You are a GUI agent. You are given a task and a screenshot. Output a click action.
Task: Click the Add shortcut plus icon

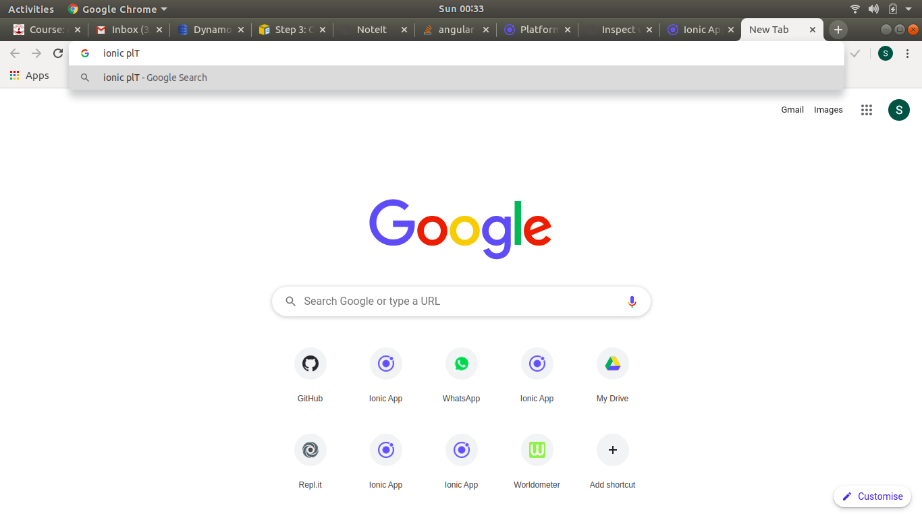coord(613,450)
